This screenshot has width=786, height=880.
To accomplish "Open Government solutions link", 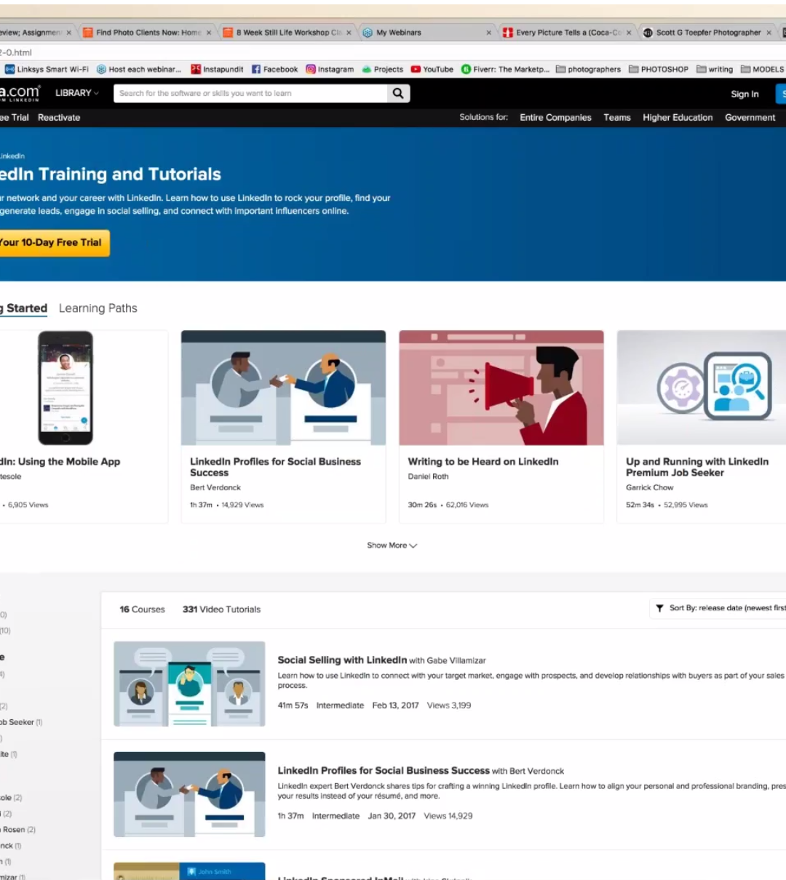I will [750, 117].
